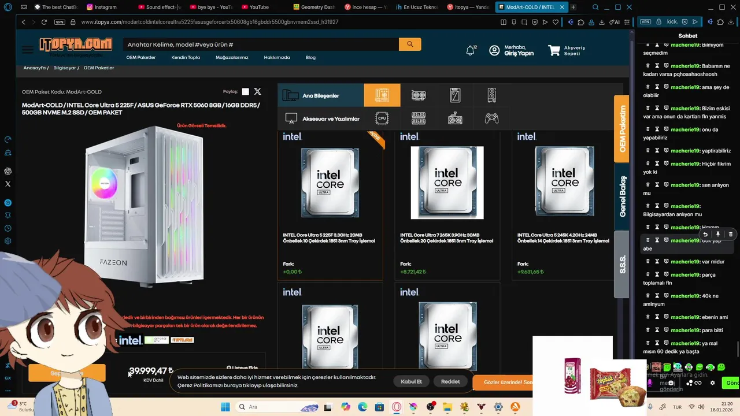
Task: Select the motherboard component category icon
Action: click(x=382, y=95)
